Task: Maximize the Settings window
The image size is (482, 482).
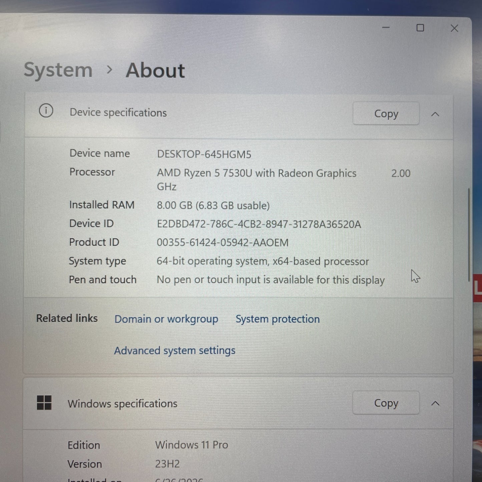Action: (x=420, y=28)
